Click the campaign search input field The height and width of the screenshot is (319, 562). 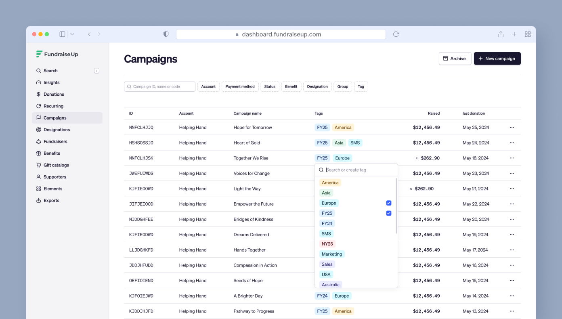click(159, 86)
